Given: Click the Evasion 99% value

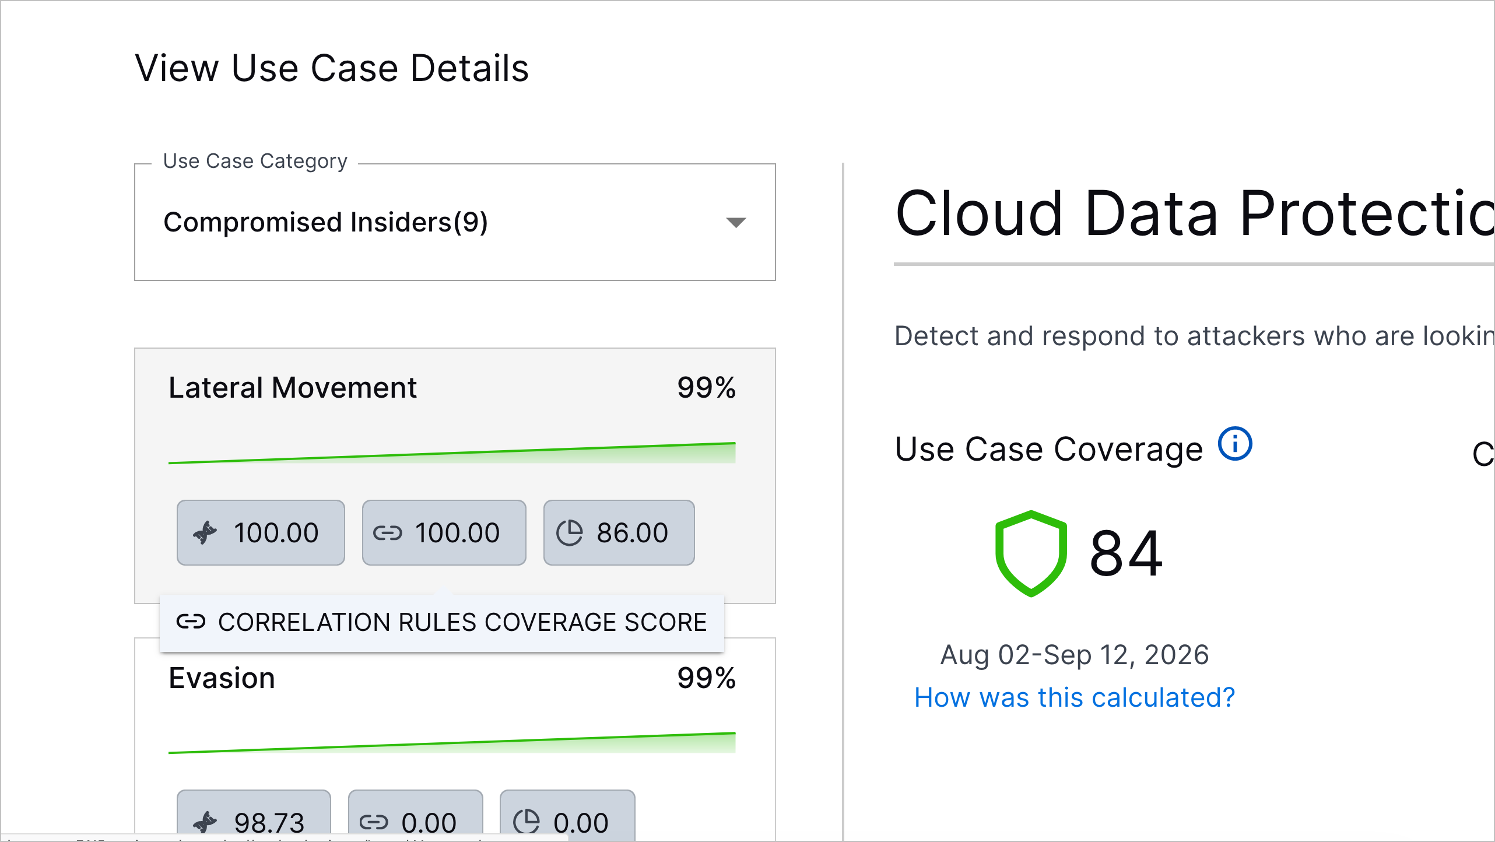Looking at the screenshot, I should pos(706,678).
